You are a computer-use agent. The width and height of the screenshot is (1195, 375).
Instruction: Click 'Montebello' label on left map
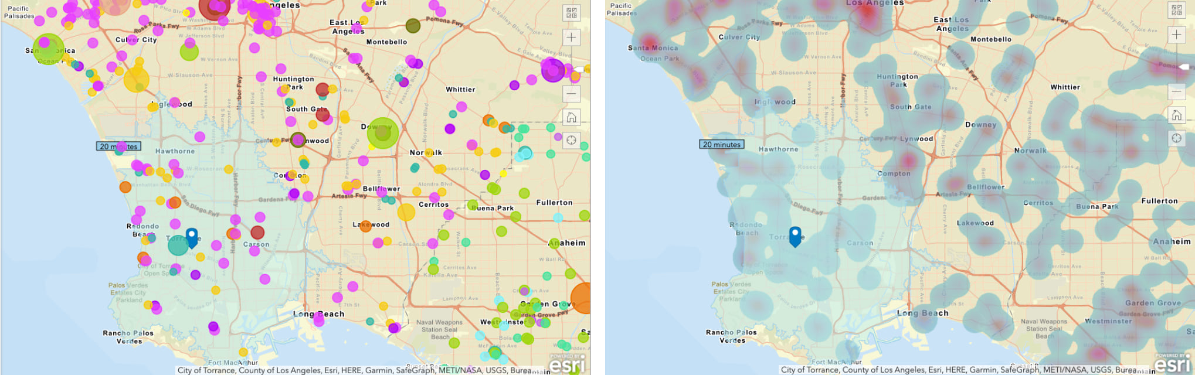click(386, 42)
